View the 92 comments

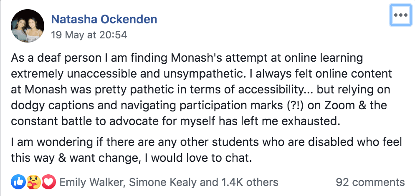[x=370, y=182]
